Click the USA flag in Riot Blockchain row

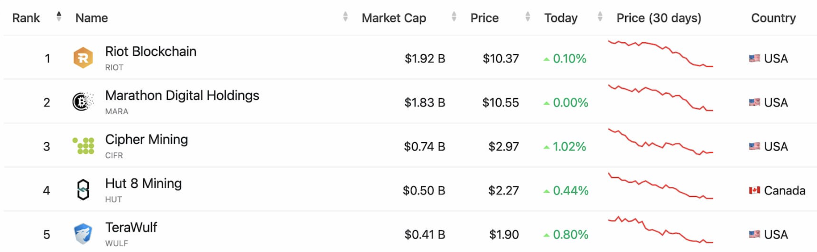tap(754, 58)
